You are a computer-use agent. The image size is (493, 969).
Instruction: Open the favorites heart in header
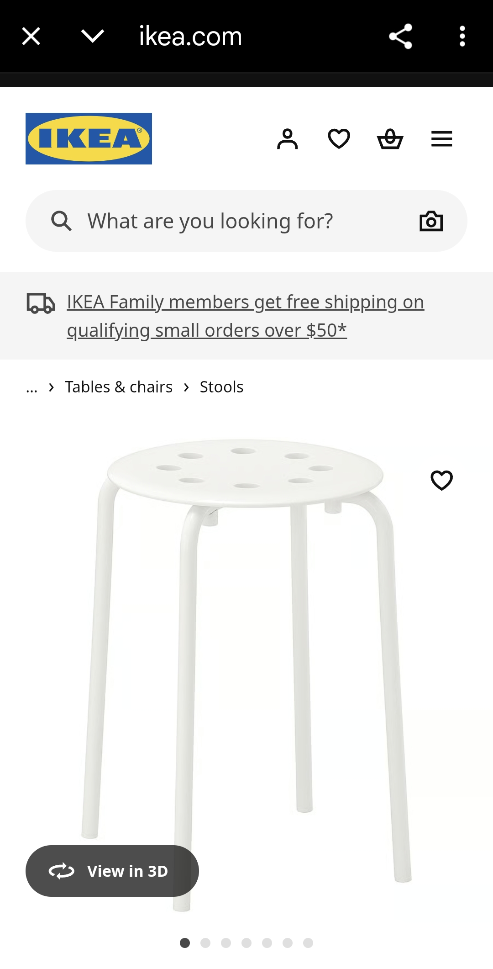coord(339,139)
